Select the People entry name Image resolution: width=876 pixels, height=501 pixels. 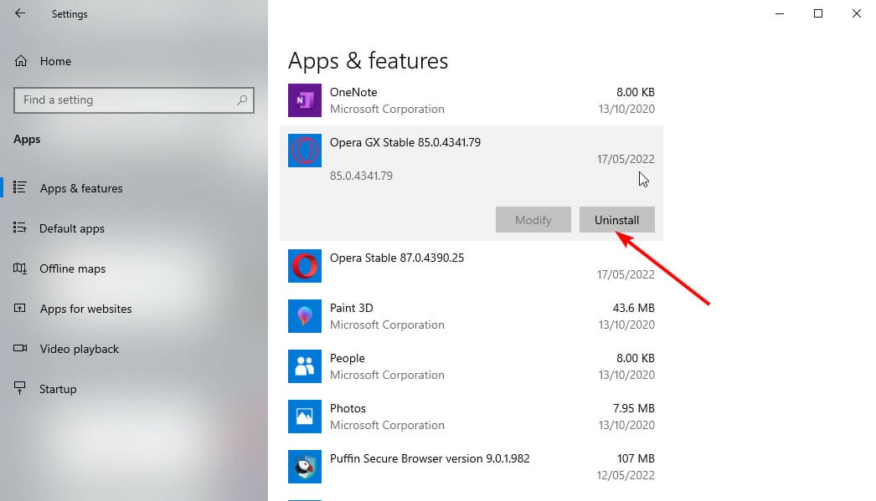pyautogui.click(x=347, y=358)
